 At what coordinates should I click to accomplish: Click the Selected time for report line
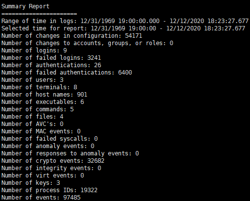pyautogui.click(x=124, y=28)
